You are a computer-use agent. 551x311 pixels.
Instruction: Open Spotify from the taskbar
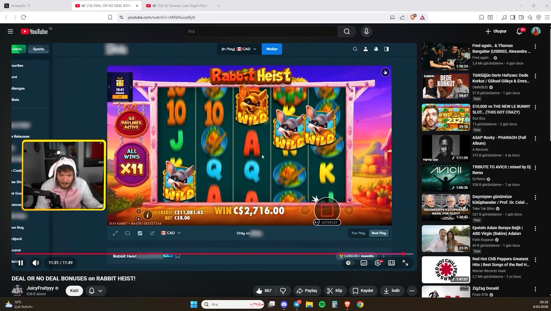[x=322, y=304]
